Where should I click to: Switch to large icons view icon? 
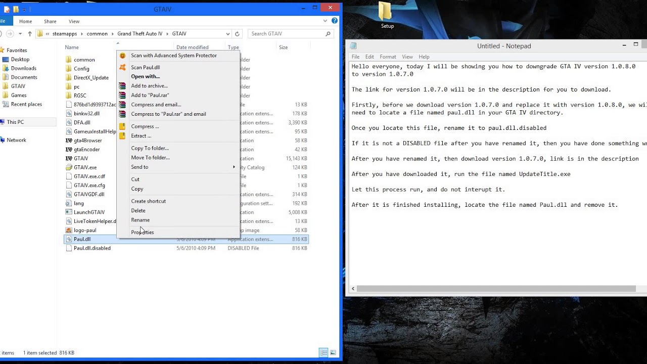333,352
